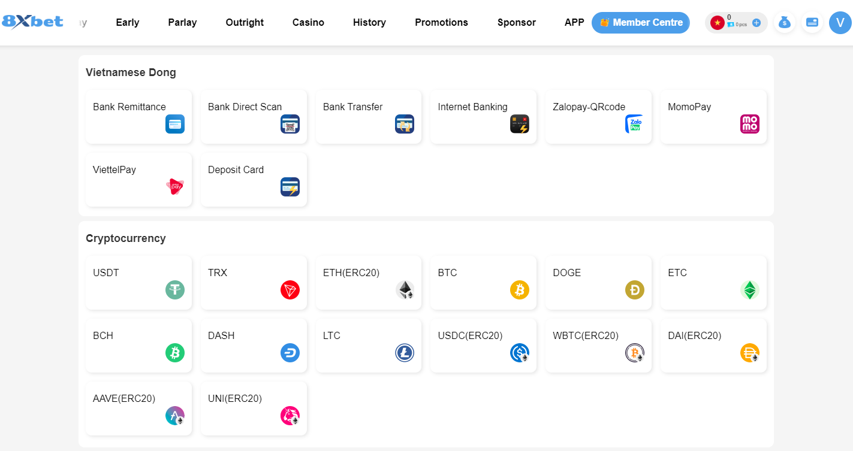Image resolution: width=853 pixels, height=451 pixels.
Task: Click the 8Xbet logo
Action: (32, 22)
